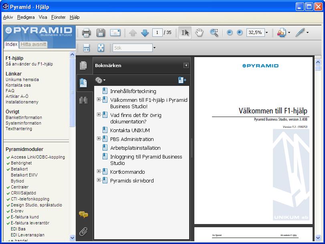325x244 pixels.
Task: Toggle the Bookmarks navigation panel icon
Action: [x=83, y=83]
